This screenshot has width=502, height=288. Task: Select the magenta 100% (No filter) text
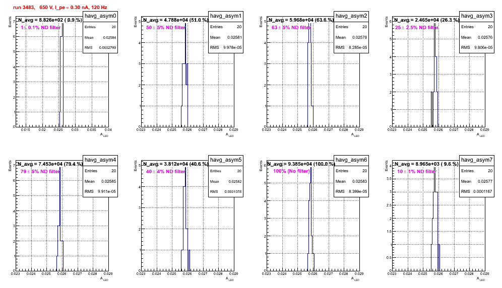[x=292, y=171]
